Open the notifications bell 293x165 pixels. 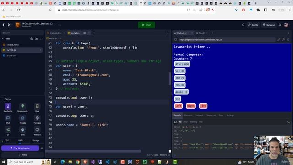(280, 25)
